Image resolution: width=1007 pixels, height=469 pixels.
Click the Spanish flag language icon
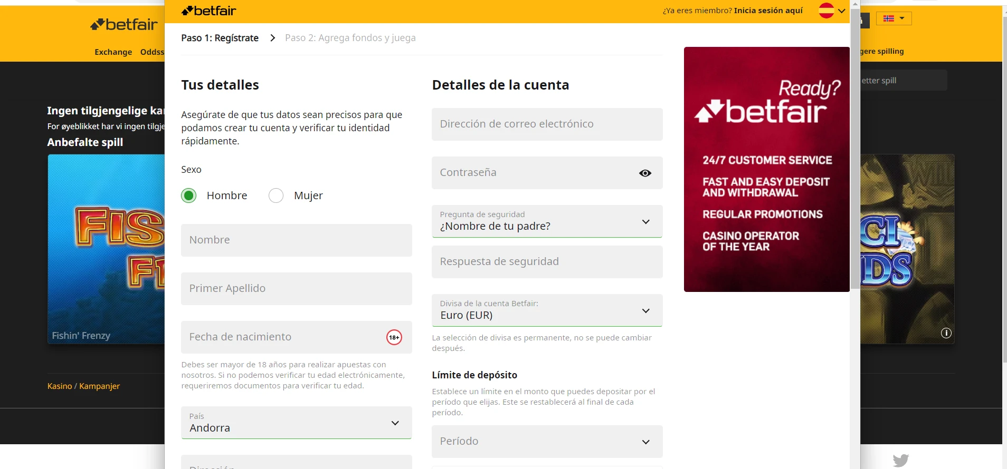click(826, 11)
